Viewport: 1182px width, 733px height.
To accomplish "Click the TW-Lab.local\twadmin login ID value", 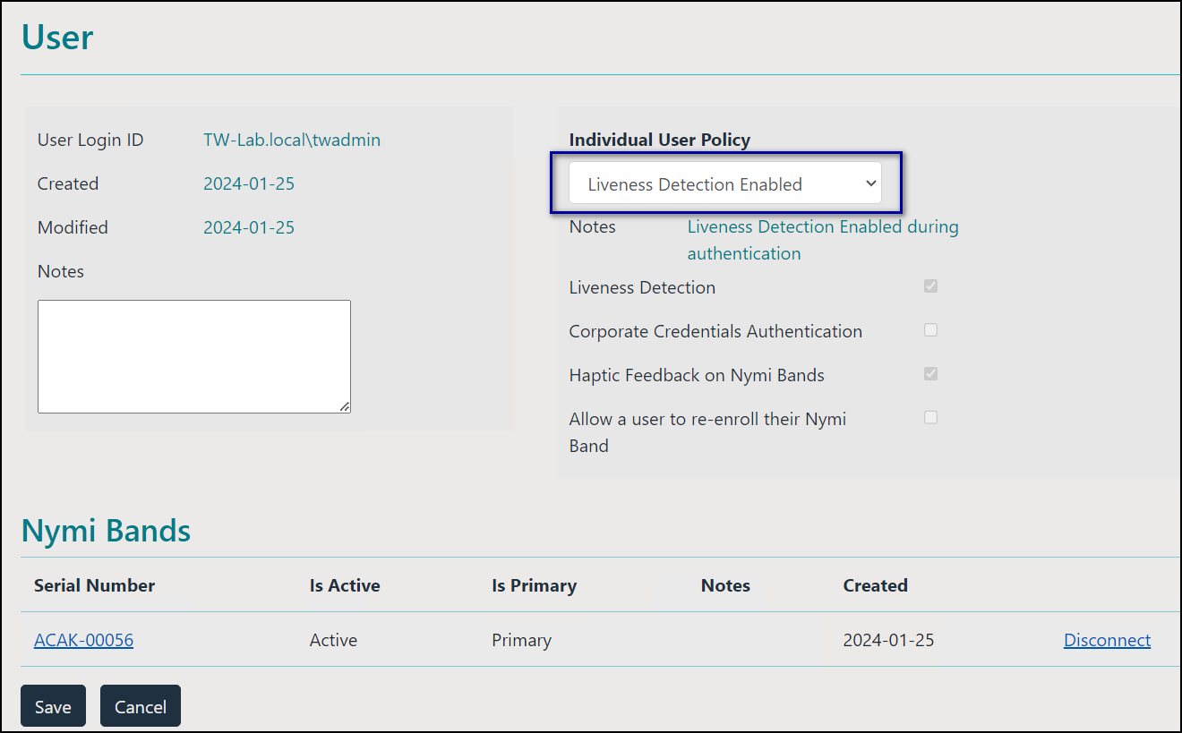I will pyautogui.click(x=292, y=140).
